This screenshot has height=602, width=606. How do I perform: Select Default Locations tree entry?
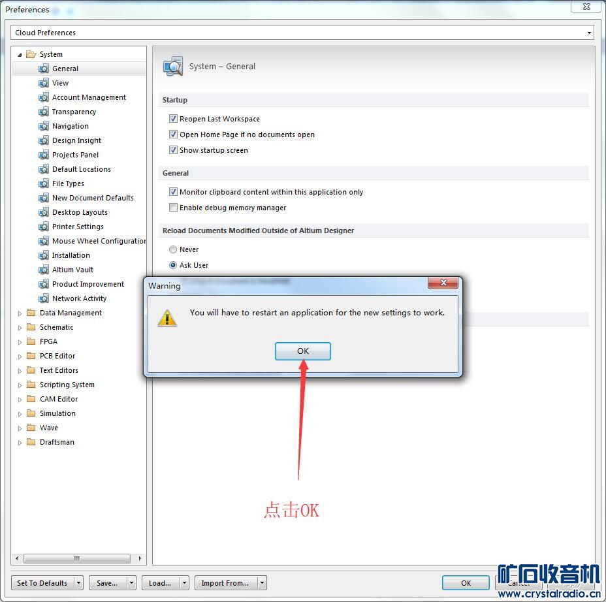(82, 169)
